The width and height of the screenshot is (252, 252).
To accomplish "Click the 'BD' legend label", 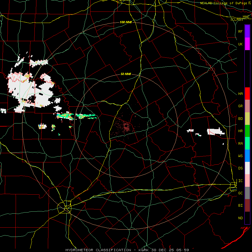I will pos(240,119).
